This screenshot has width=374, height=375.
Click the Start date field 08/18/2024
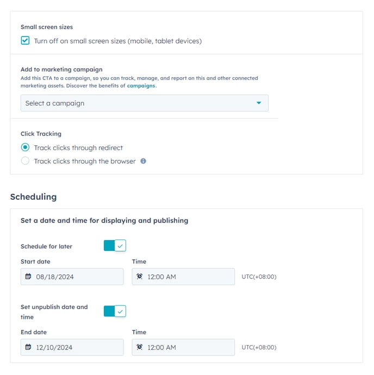pyautogui.click(x=72, y=276)
